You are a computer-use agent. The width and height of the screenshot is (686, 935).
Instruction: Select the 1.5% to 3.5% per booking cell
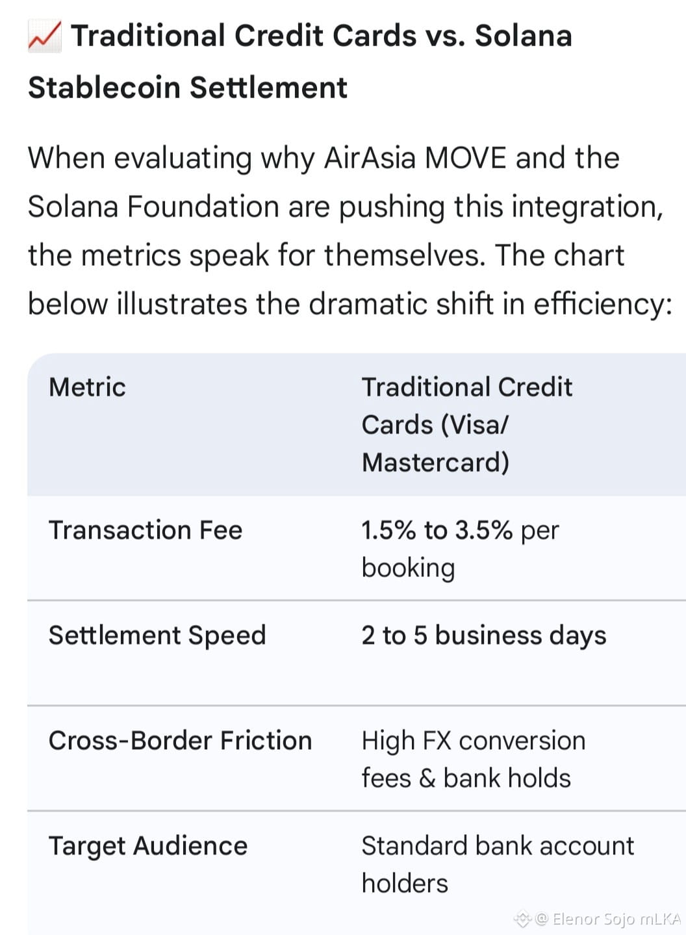coord(460,549)
